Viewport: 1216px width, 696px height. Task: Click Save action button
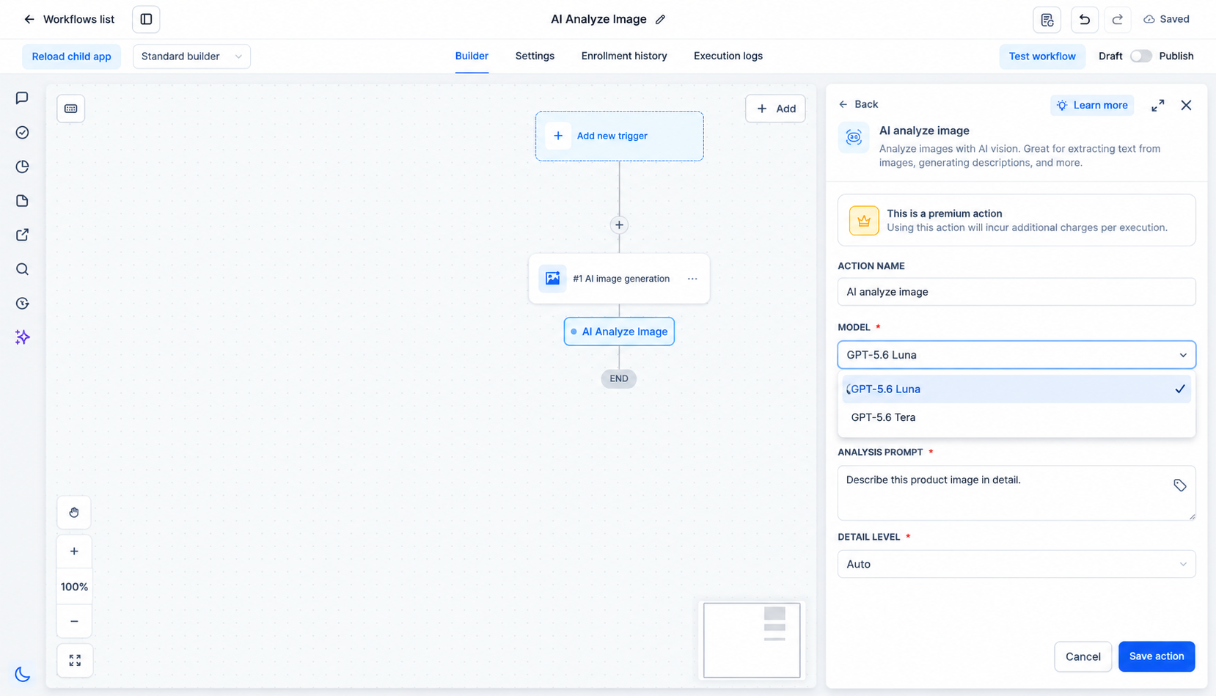(1157, 656)
